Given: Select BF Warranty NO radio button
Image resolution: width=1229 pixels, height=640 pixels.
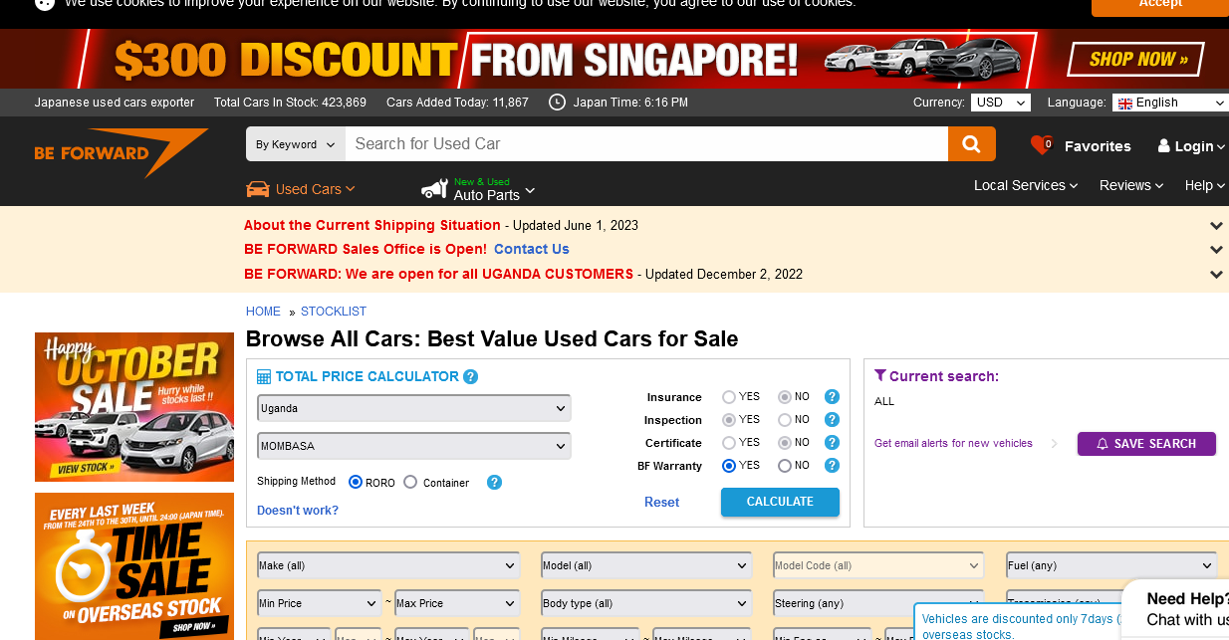Looking at the screenshot, I should click(785, 466).
